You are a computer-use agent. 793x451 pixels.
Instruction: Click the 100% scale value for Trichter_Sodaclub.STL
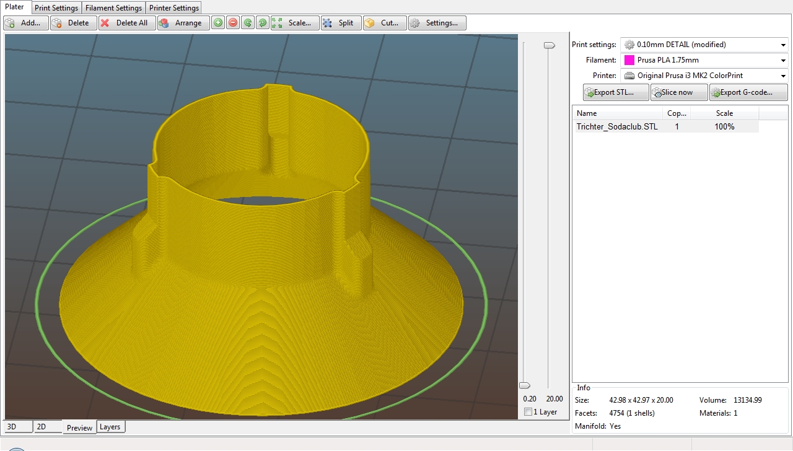(724, 126)
